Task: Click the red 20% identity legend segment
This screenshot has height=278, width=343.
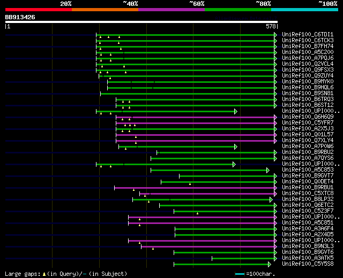Action: (39, 10)
